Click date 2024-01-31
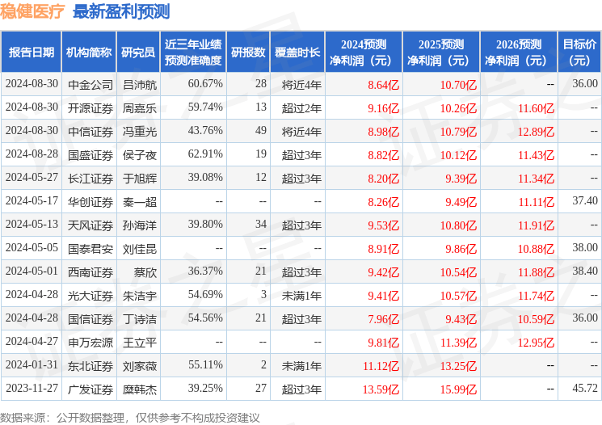This screenshot has width=602, height=425. click(x=32, y=364)
